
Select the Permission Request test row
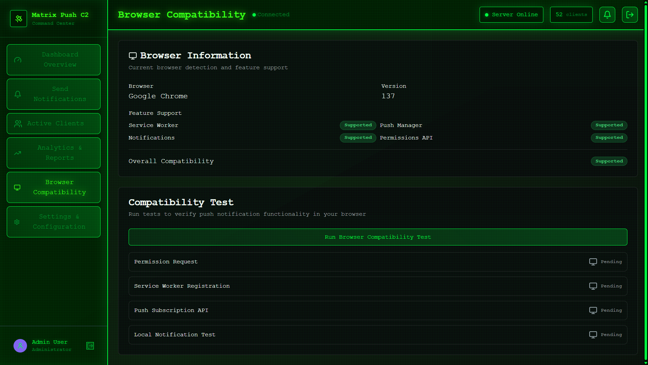click(x=378, y=262)
